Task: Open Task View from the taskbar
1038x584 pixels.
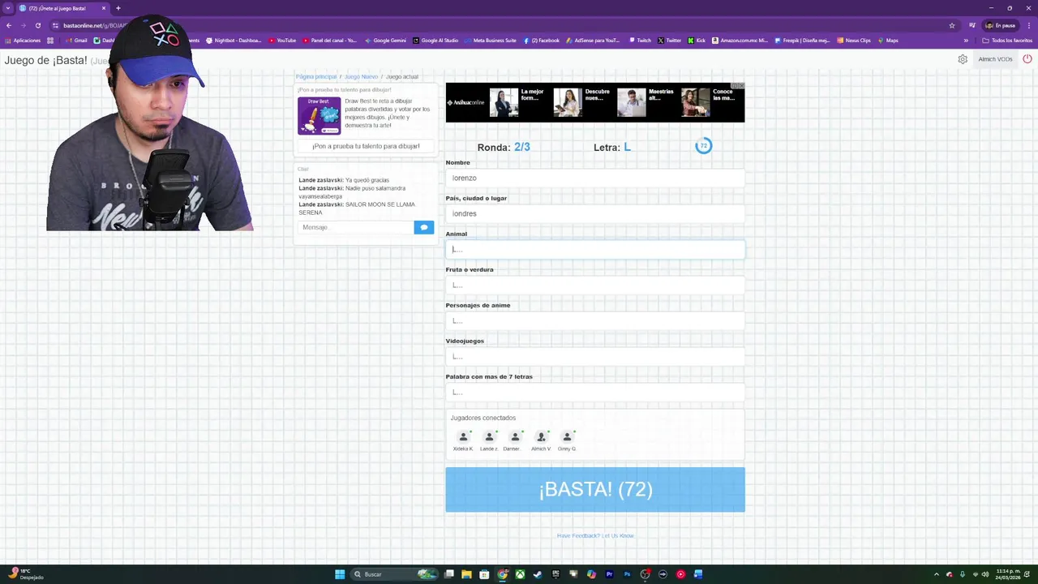Action: pyautogui.click(x=448, y=574)
